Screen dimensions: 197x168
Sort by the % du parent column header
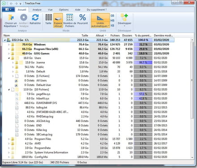point(143,36)
